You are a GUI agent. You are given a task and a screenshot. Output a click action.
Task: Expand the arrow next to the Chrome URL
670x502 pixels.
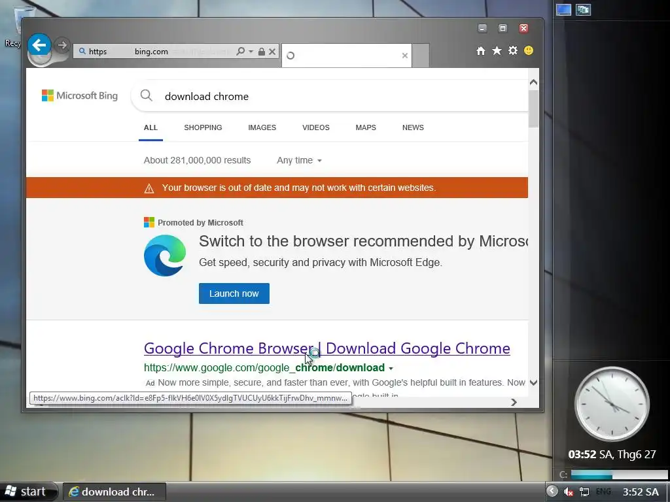coord(391,369)
